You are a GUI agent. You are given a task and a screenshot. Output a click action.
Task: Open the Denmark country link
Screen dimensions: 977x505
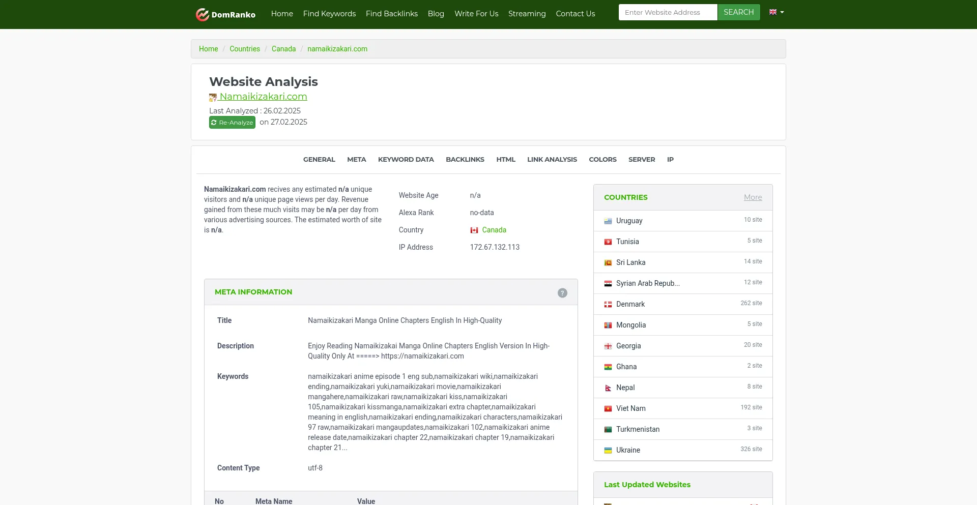click(630, 304)
